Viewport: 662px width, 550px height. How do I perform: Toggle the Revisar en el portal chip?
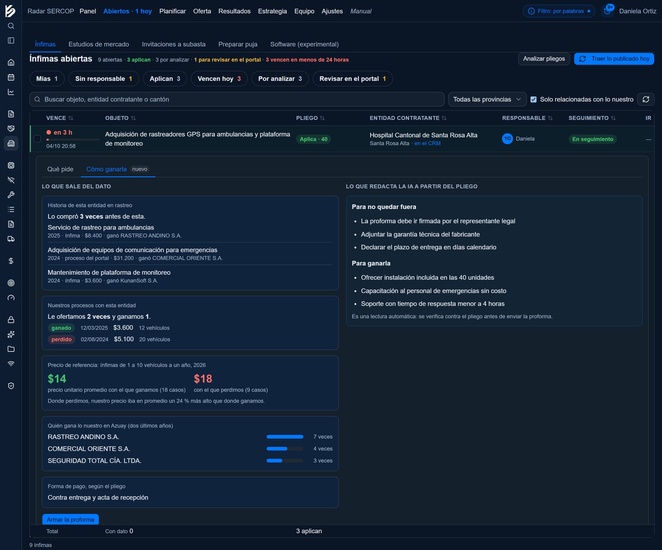(x=352, y=79)
